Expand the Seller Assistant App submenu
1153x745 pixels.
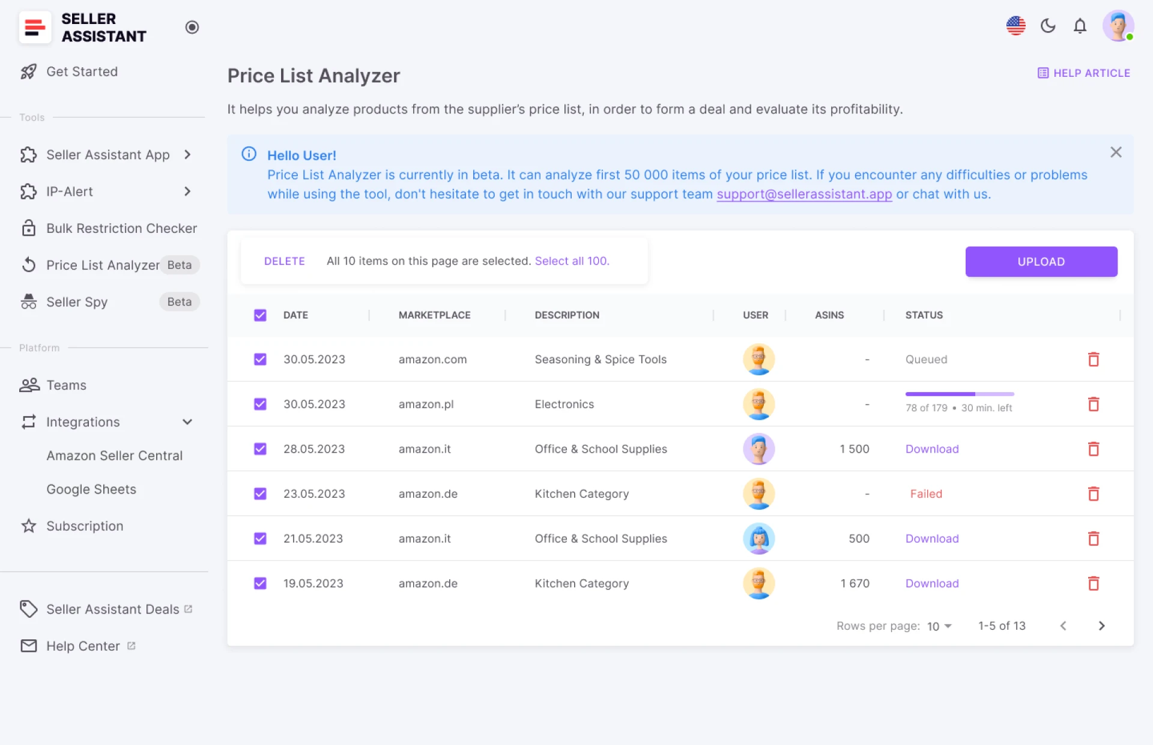coord(187,155)
